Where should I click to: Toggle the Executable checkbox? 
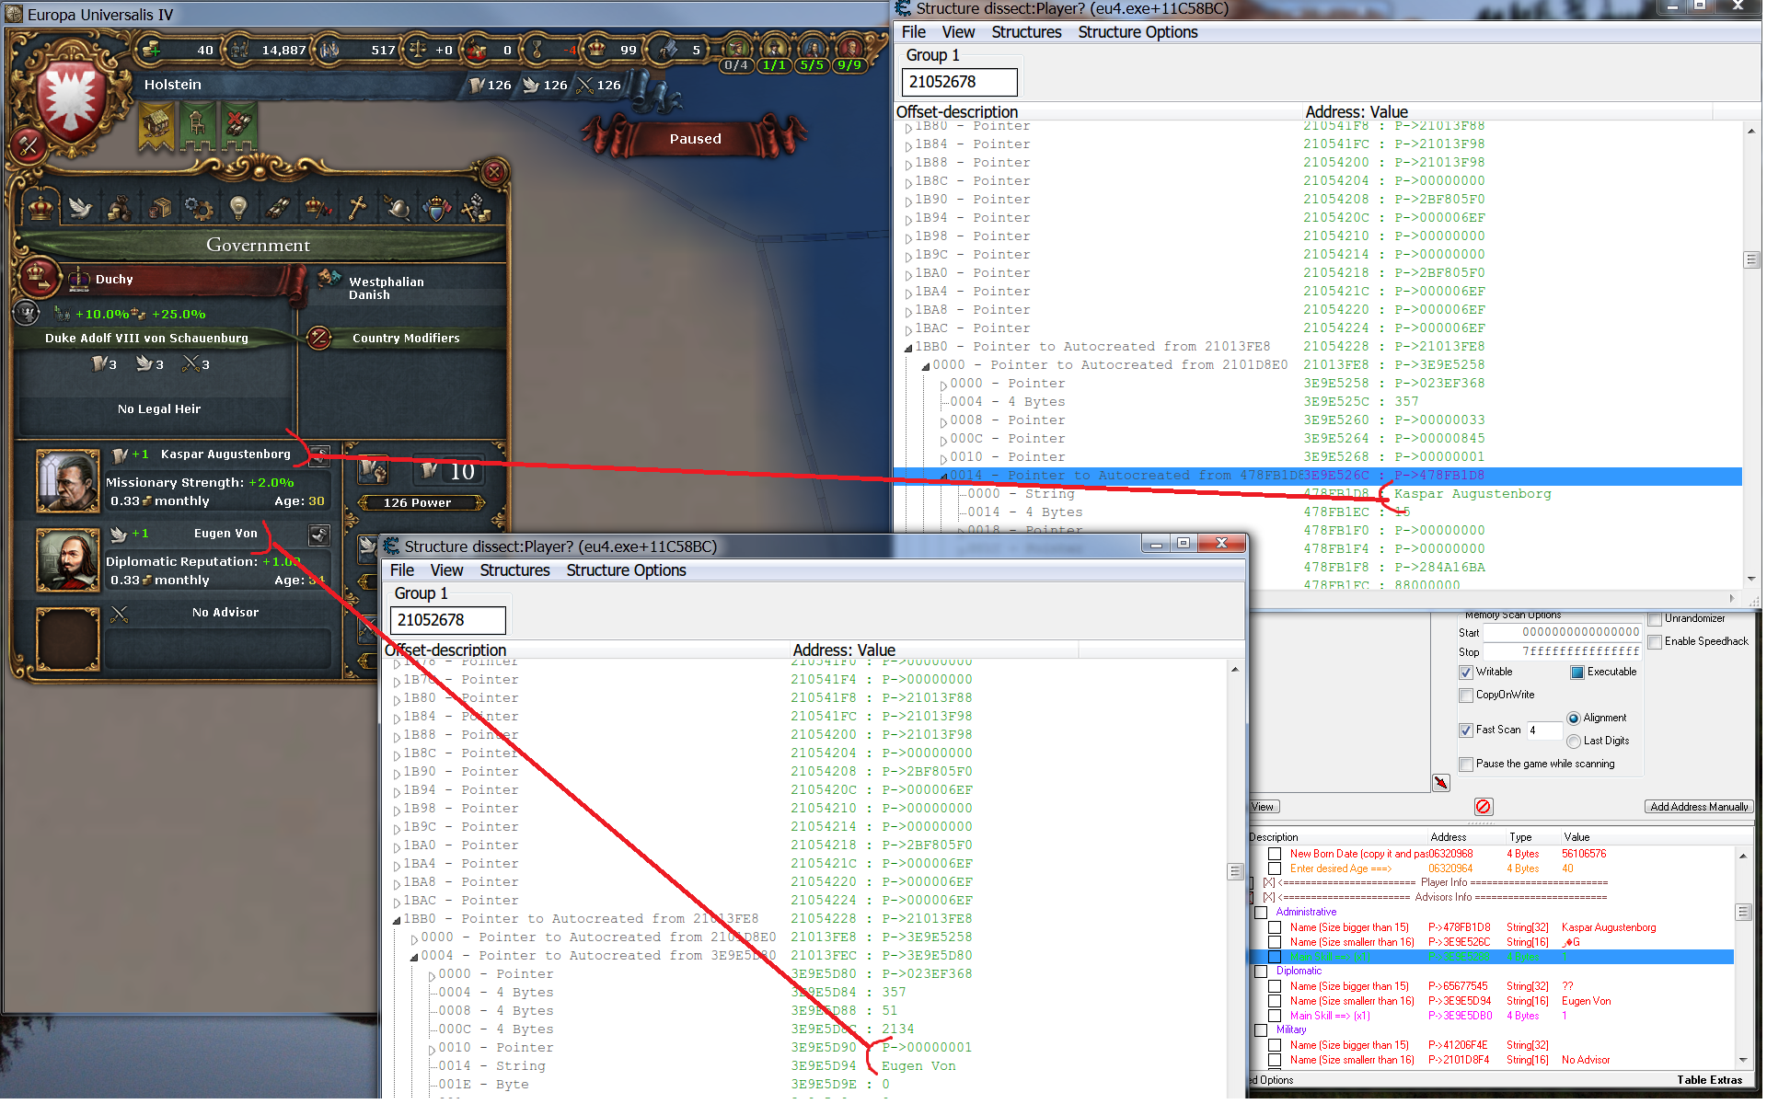coord(1577,673)
